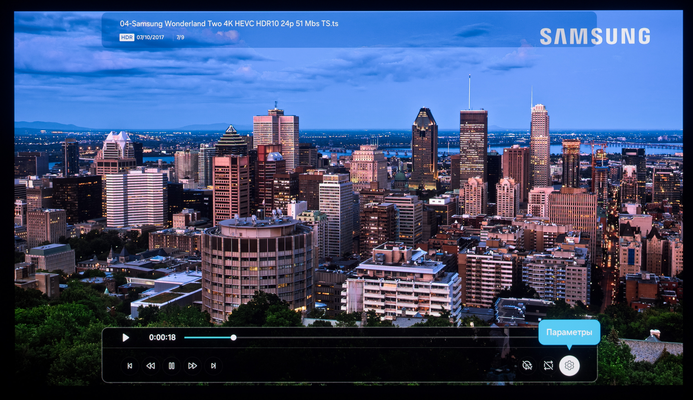Click the 0:00:18 elapsed time label
This screenshot has width=693, height=400.
[x=162, y=337]
